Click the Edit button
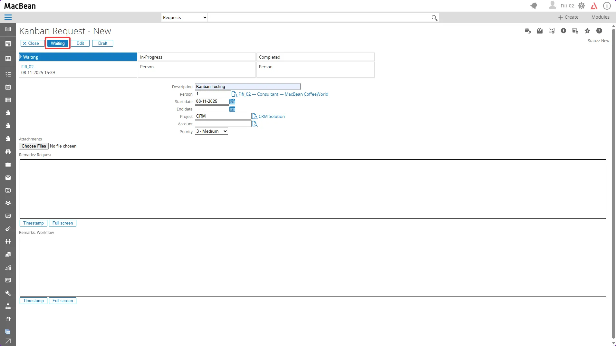 80,43
